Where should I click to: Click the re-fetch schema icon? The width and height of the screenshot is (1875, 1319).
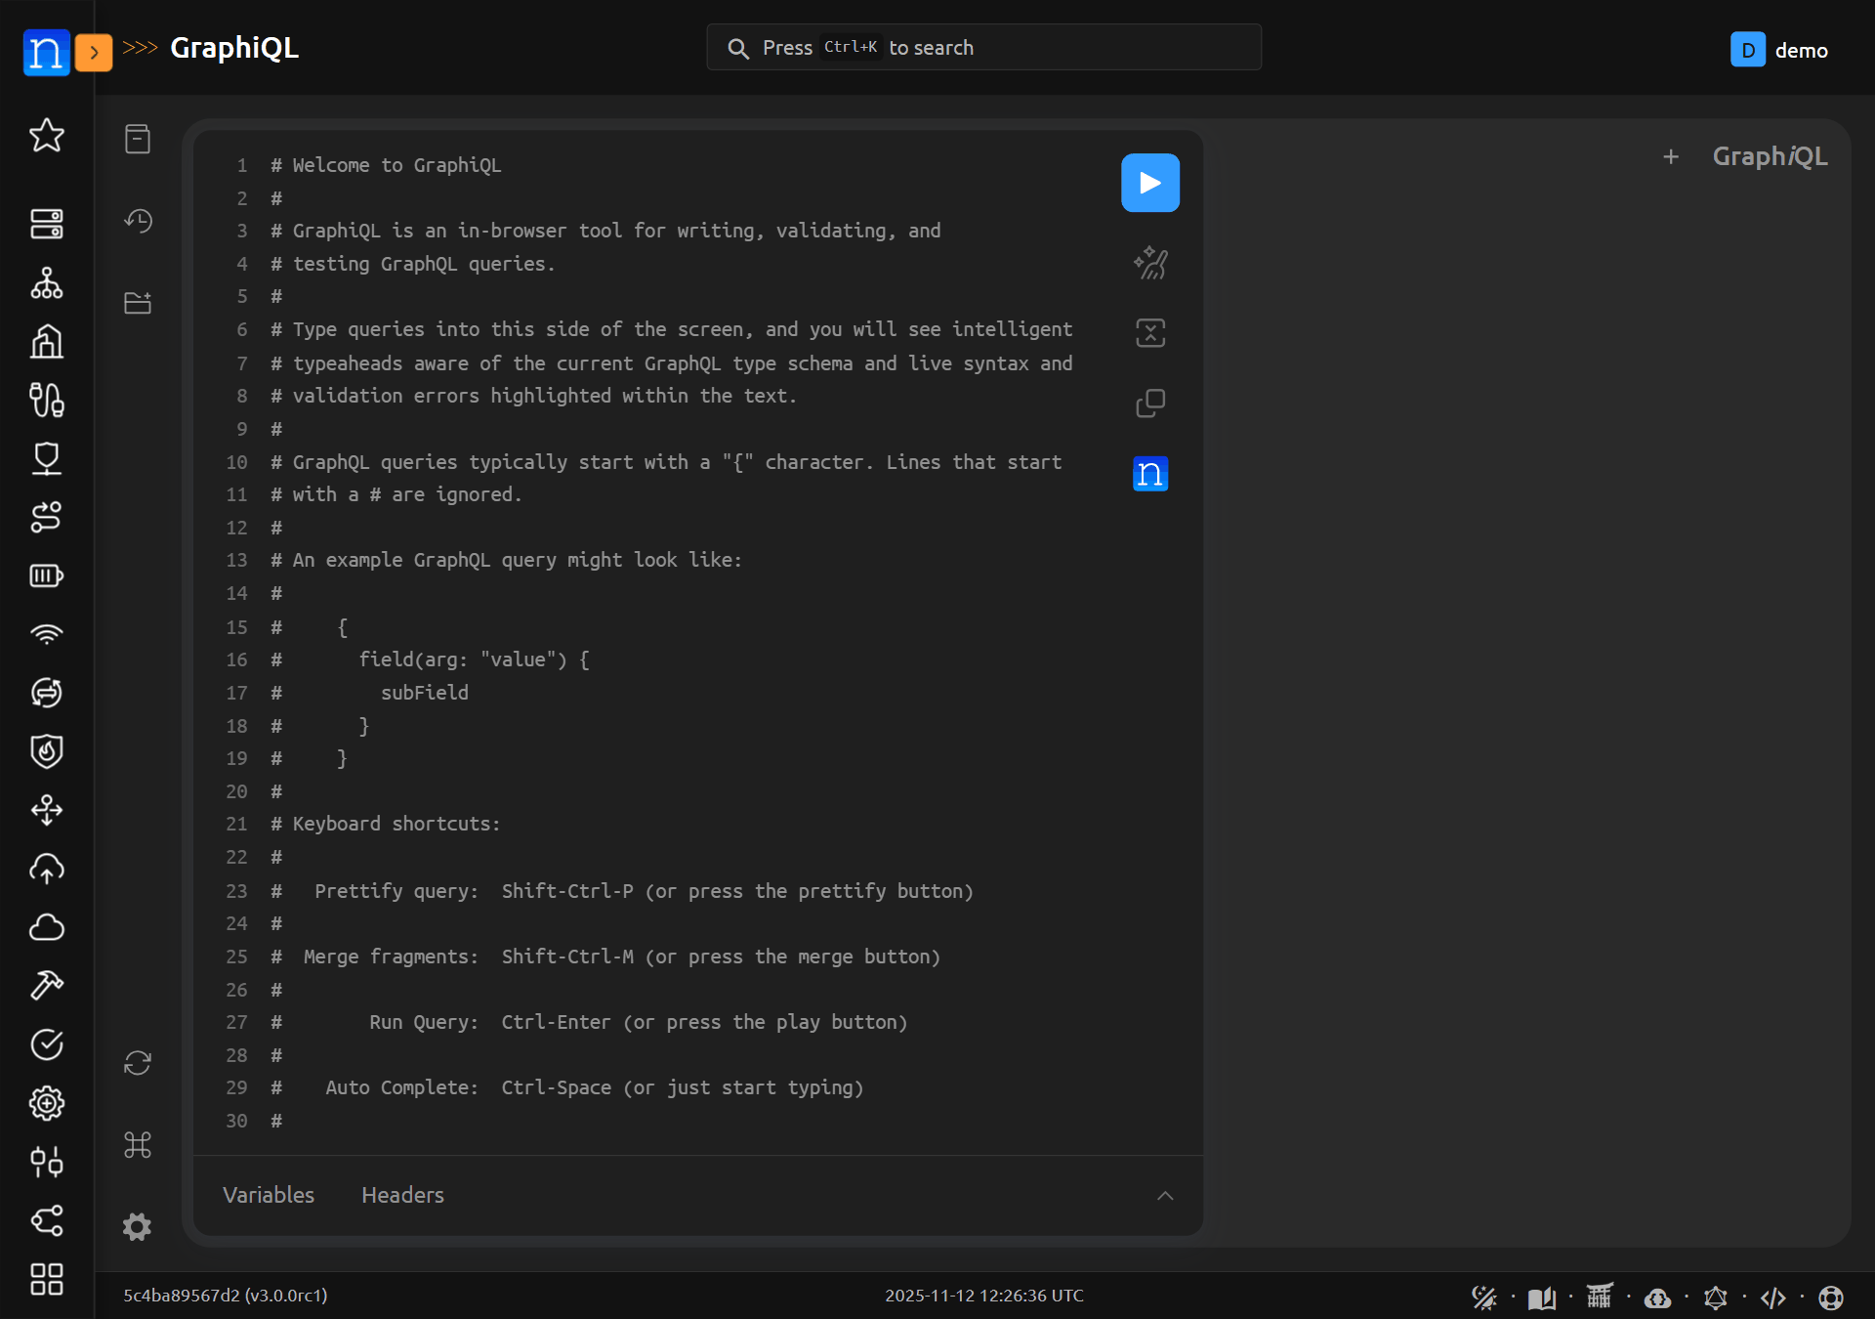click(138, 1063)
